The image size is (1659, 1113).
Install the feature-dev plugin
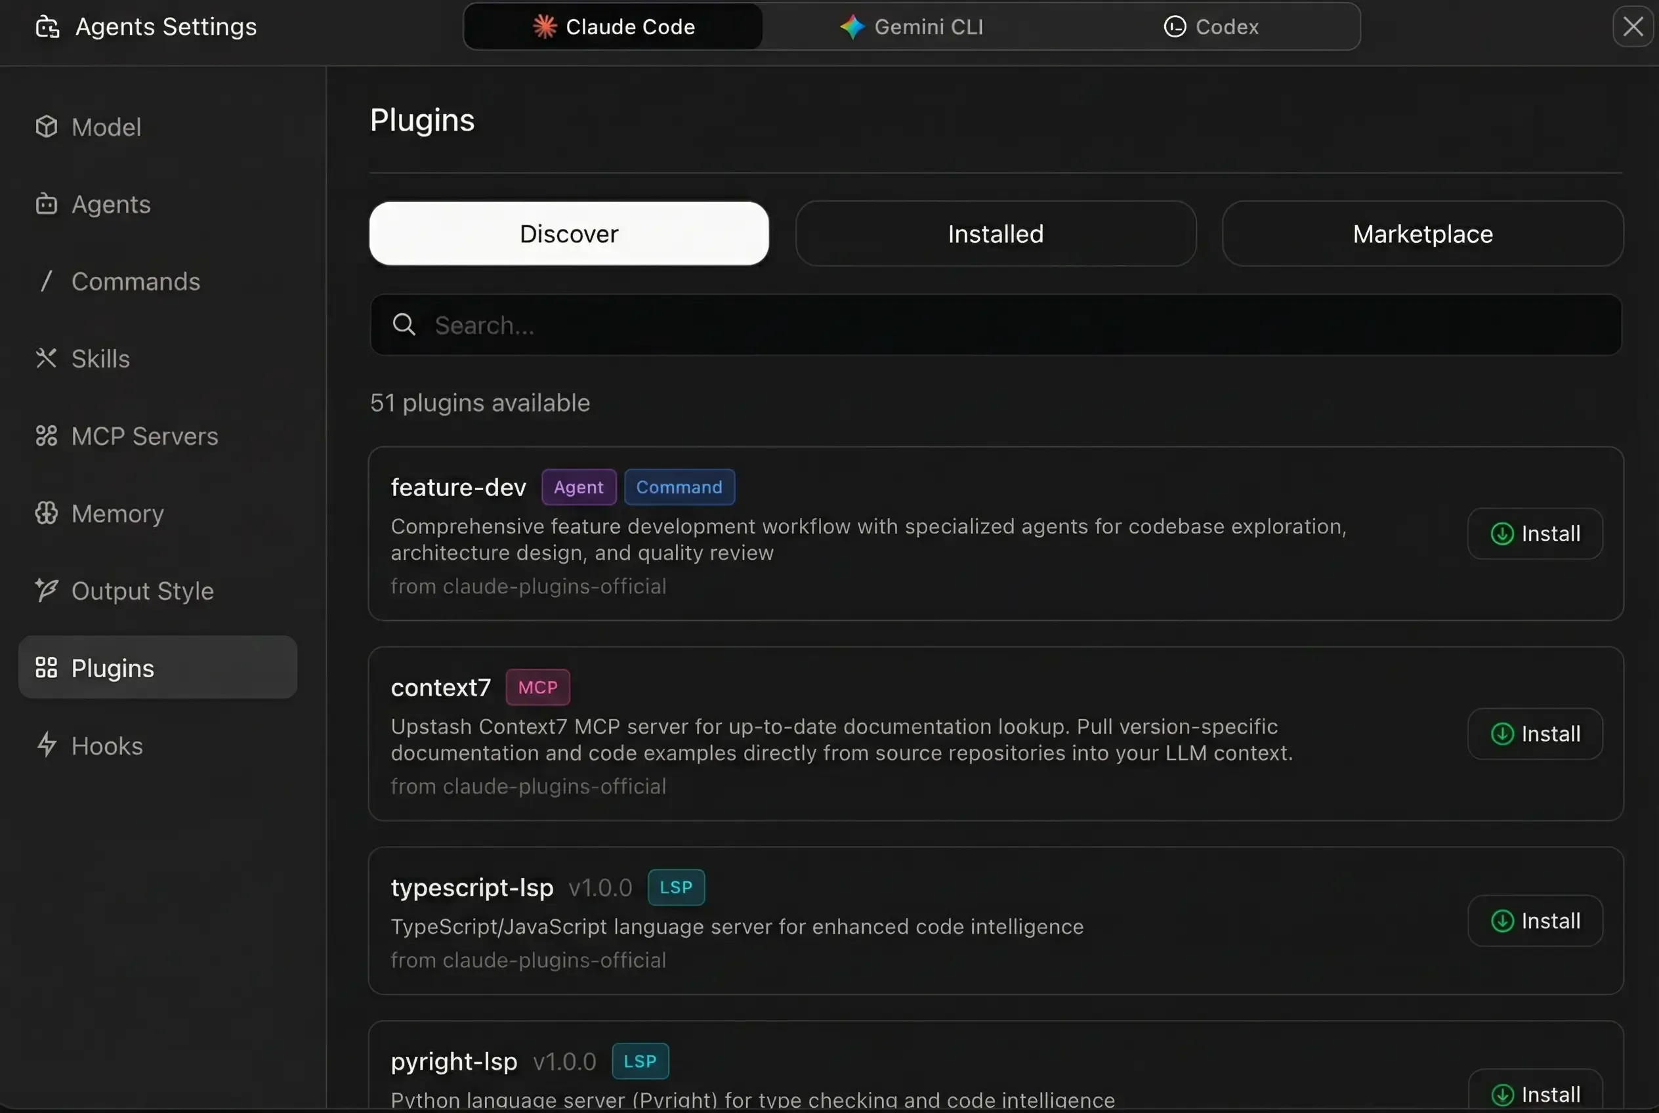(1535, 534)
